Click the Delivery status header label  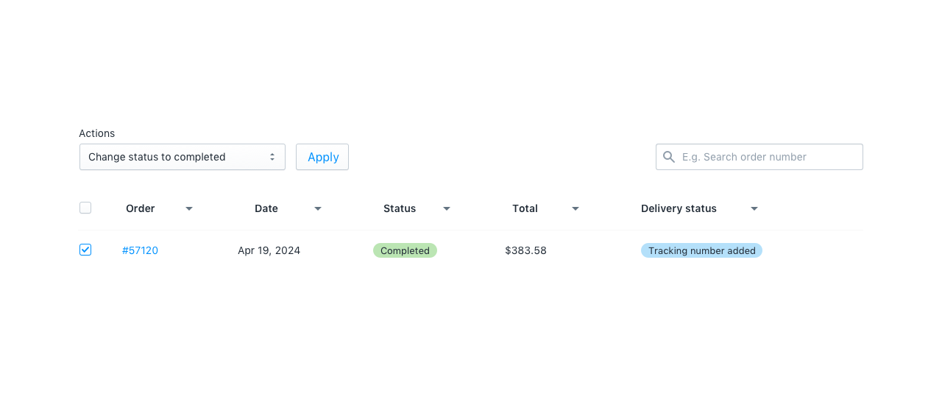tap(679, 208)
